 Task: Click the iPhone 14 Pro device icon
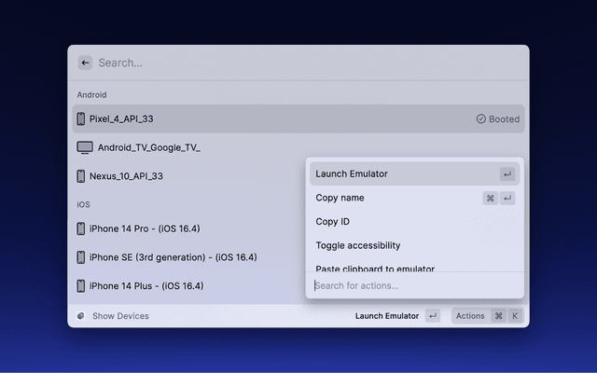click(x=81, y=228)
